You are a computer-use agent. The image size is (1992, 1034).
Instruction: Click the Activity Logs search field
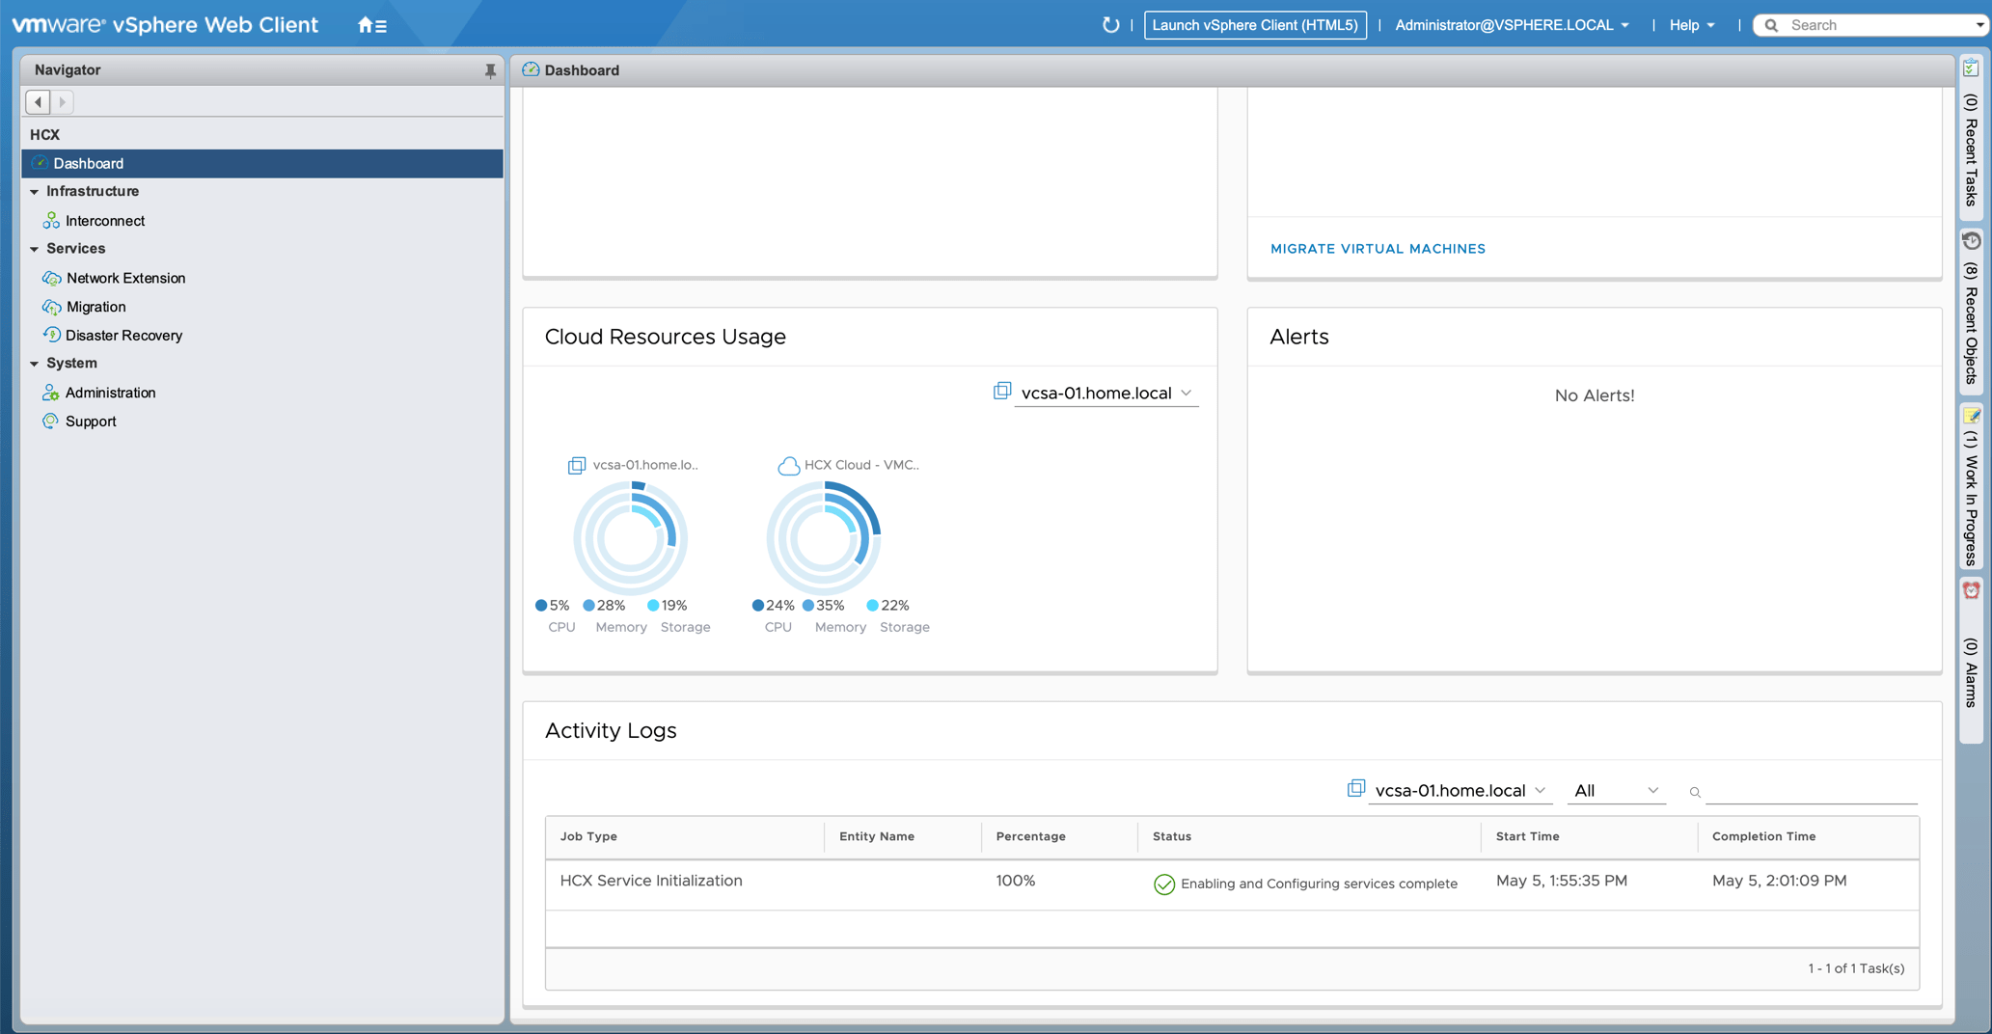pyautogui.click(x=1810, y=791)
